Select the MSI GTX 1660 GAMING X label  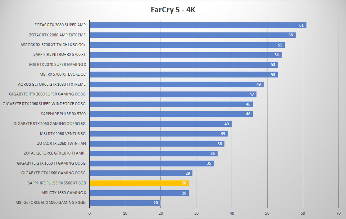(64, 193)
